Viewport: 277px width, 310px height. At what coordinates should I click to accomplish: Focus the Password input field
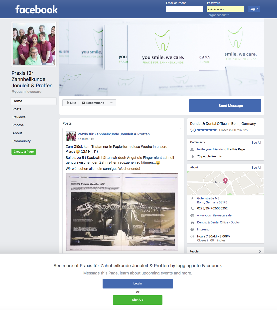pyautogui.click(x=226, y=9)
